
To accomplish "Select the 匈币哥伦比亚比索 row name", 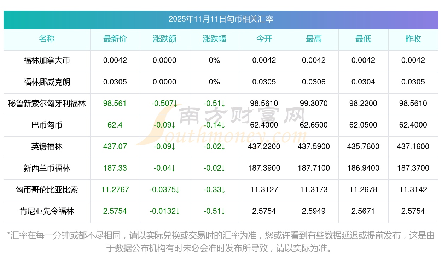I will 47,190.
